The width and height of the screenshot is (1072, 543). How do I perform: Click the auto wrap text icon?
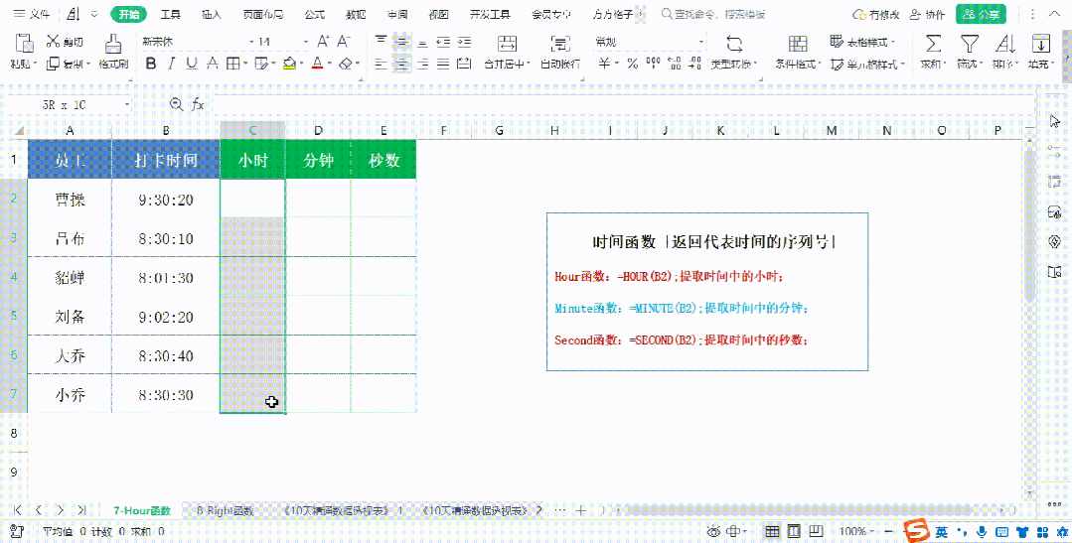pos(560,43)
